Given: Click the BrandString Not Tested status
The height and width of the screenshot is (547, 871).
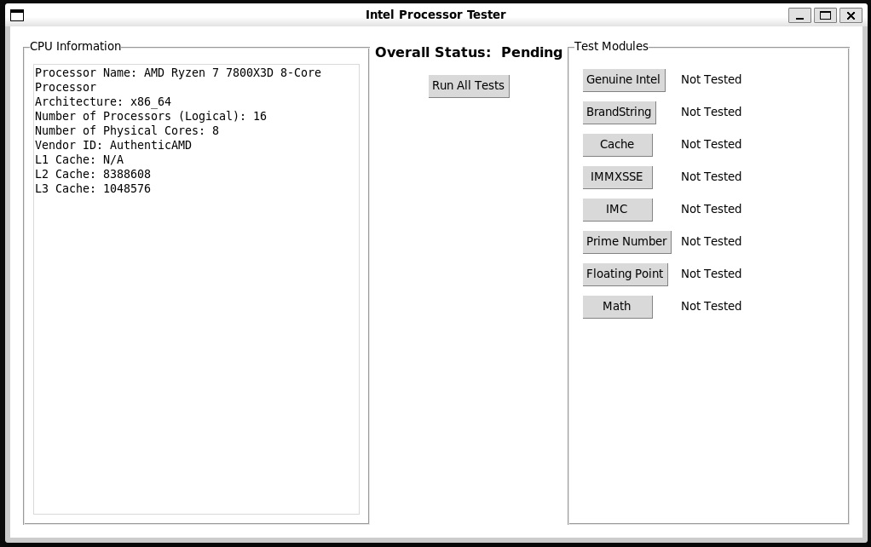Looking at the screenshot, I should pos(711,112).
